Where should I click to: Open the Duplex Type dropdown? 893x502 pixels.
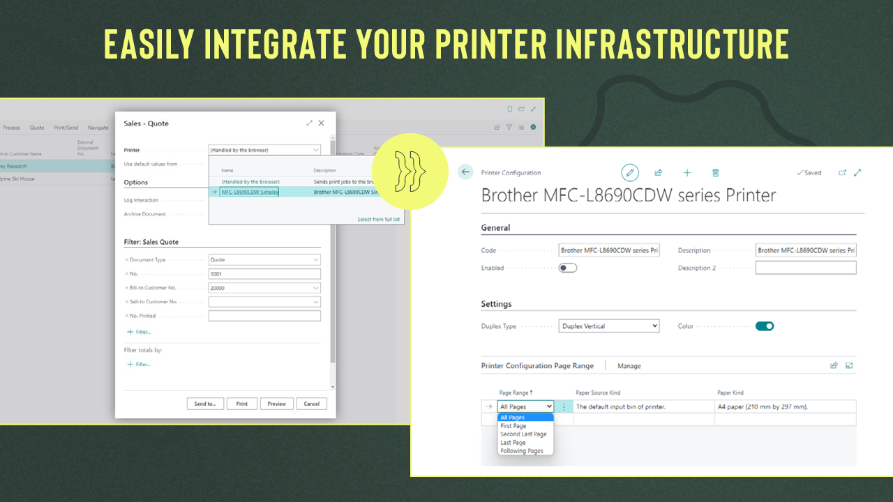[609, 326]
